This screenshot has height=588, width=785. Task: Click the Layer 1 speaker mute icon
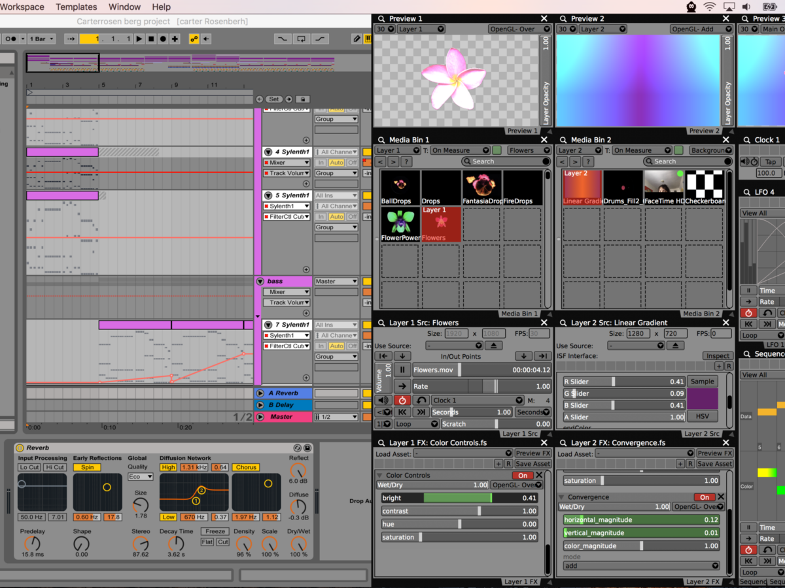(383, 400)
